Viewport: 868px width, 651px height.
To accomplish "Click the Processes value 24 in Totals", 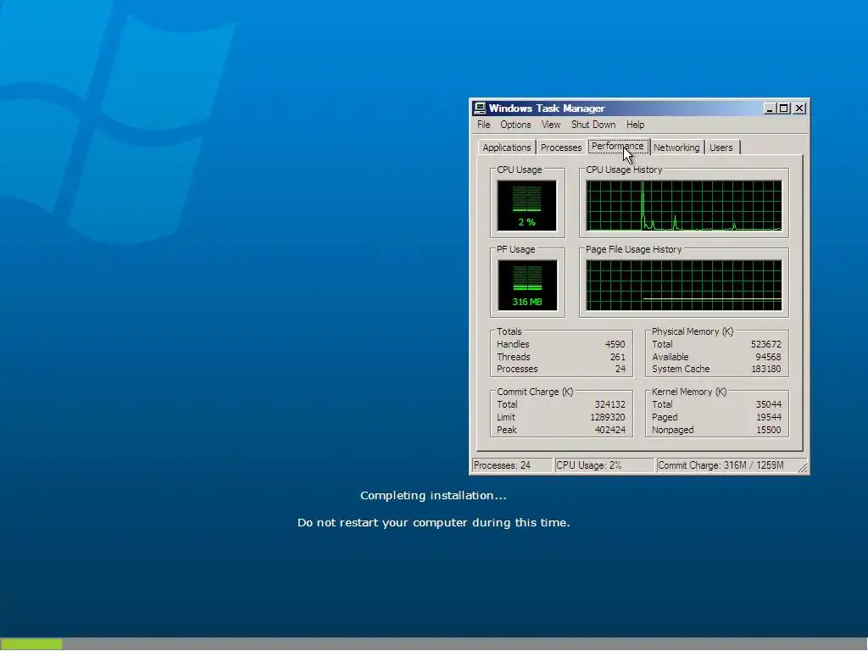I will click(620, 369).
